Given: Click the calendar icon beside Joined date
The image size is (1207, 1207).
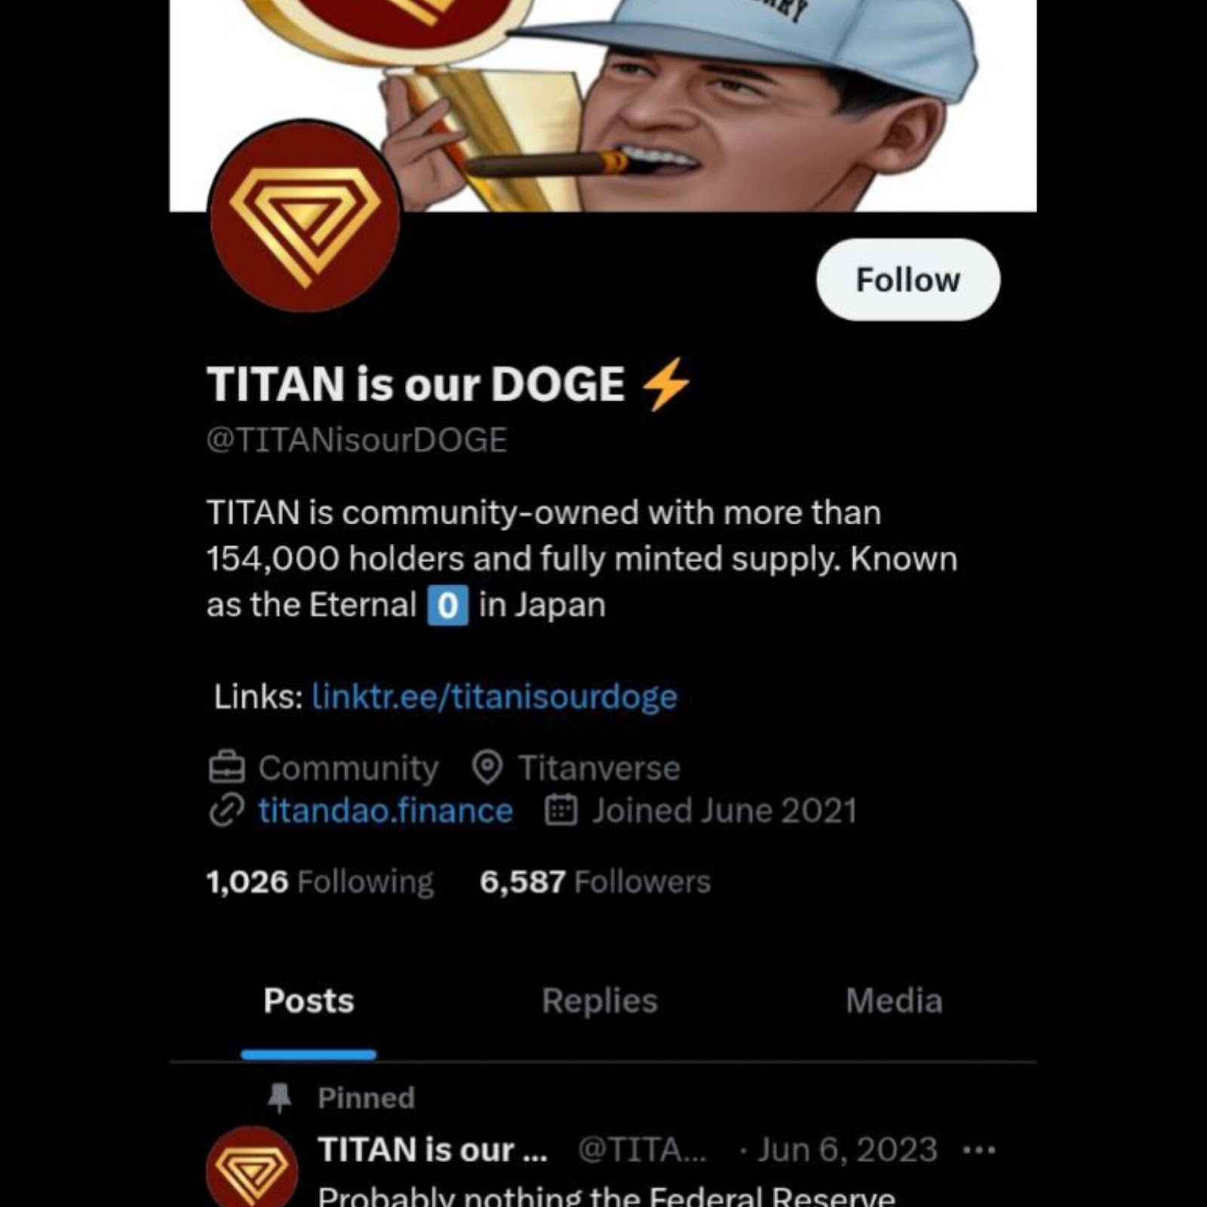Looking at the screenshot, I should click(x=561, y=811).
